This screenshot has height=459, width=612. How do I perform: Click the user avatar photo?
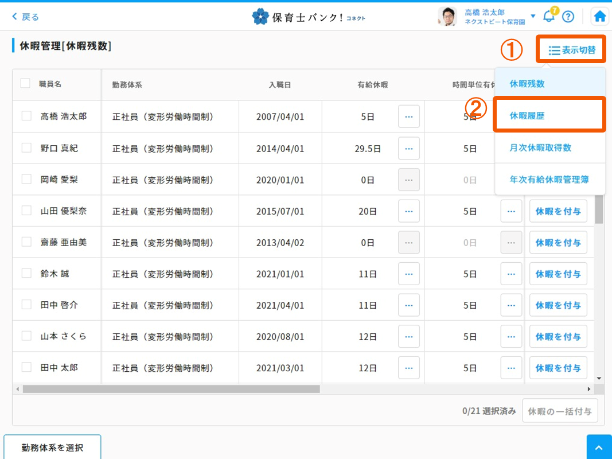coord(447,17)
